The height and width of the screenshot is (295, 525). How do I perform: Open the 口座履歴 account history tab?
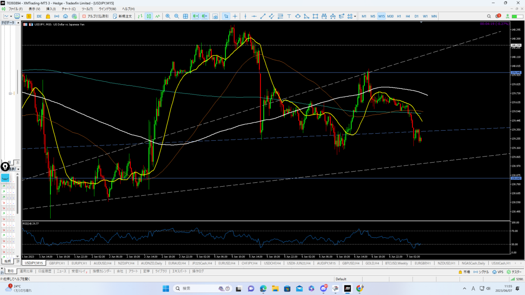pos(45,271)
